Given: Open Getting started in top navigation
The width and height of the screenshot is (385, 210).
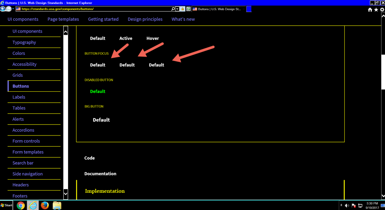Looking at the screenshot, I should coord(103,19).
